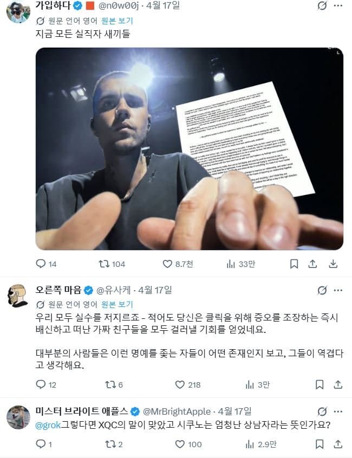This screenshot has height=458, width=352.
Task: Toggle translation icon on 오른쪽 마음 tweet header
Action: [x=322, y=290]
